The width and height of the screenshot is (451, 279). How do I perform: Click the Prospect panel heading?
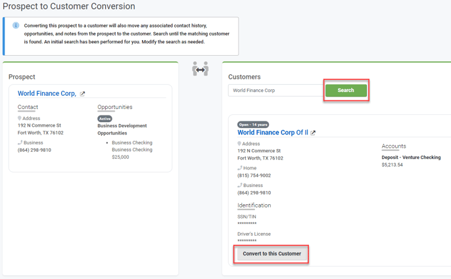[22, 77]
